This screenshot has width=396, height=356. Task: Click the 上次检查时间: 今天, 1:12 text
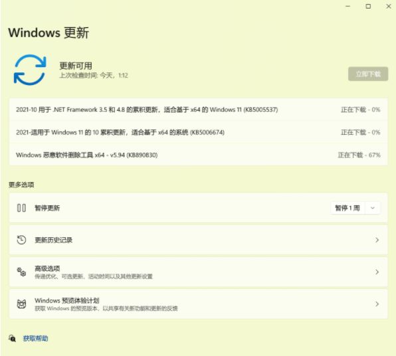point(94,75)
